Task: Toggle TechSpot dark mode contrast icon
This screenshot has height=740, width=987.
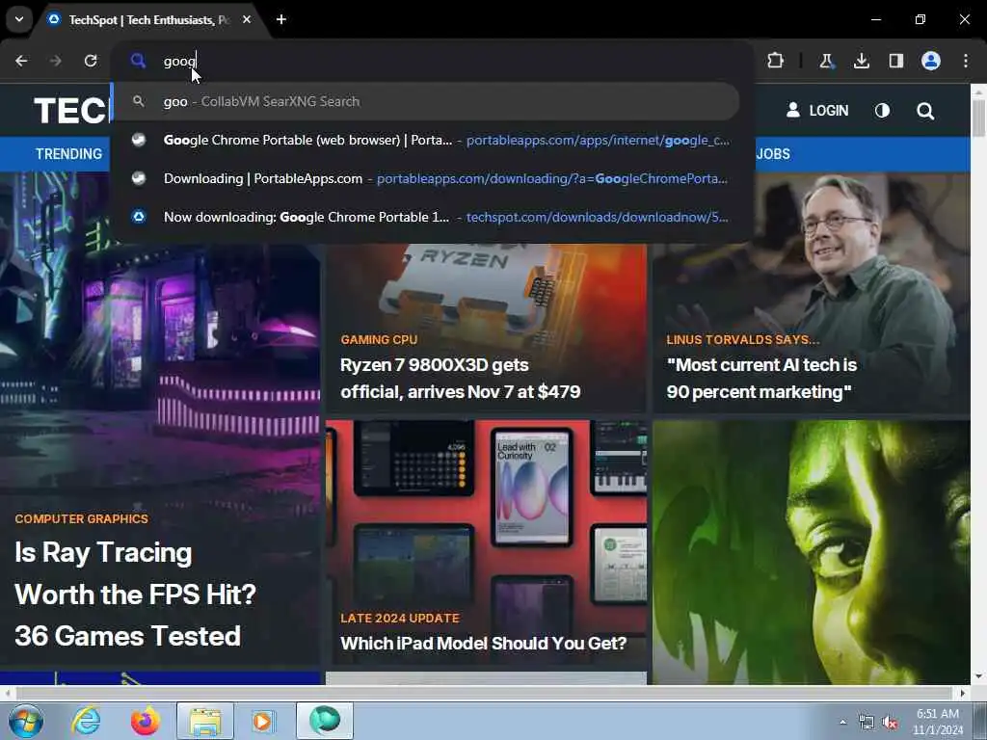Action: point(883,111)
